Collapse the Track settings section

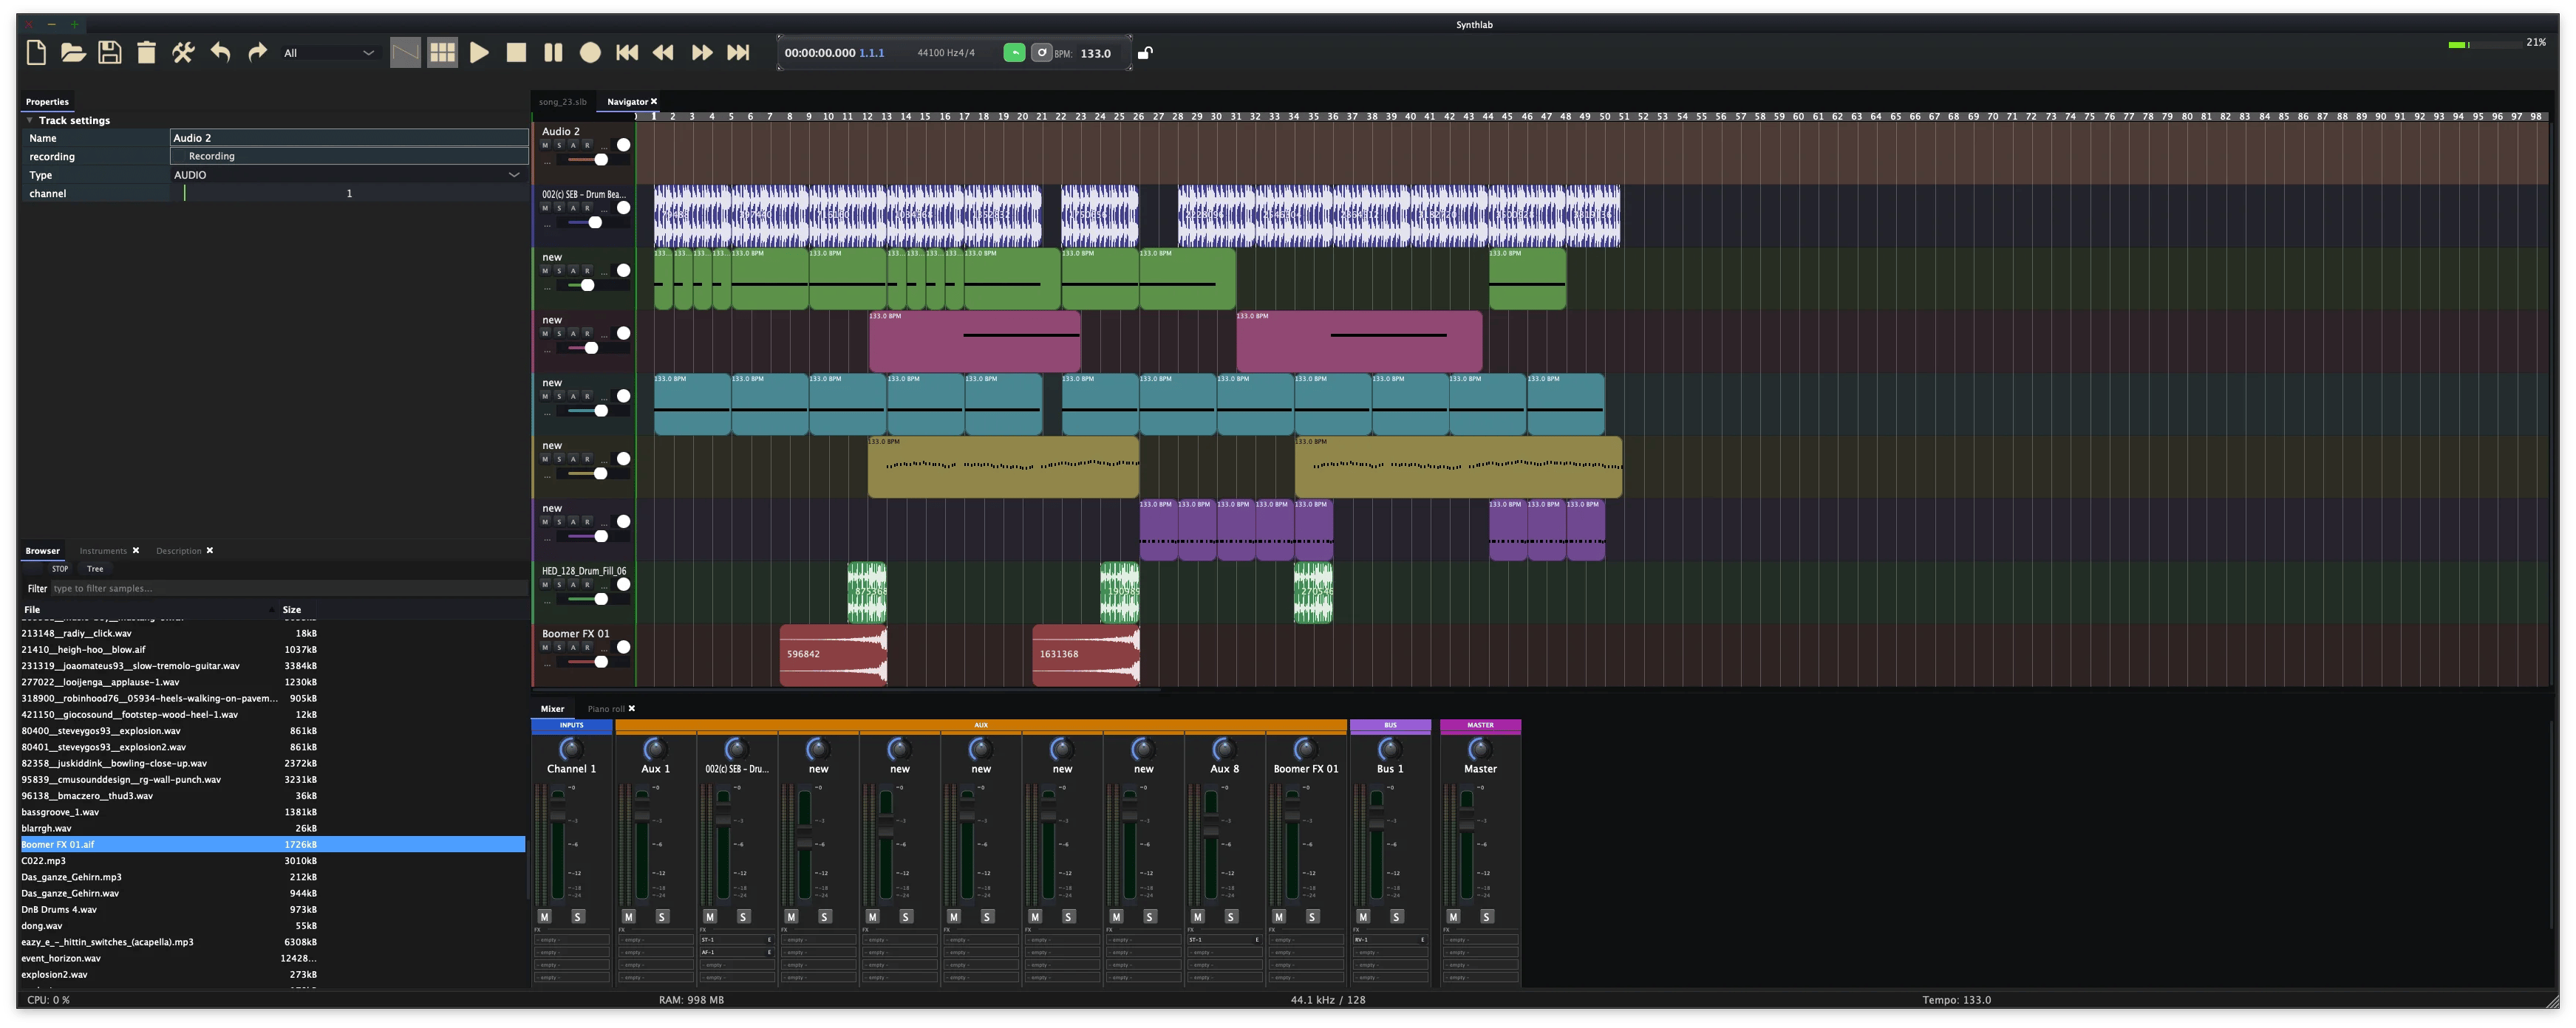point(30,121)
